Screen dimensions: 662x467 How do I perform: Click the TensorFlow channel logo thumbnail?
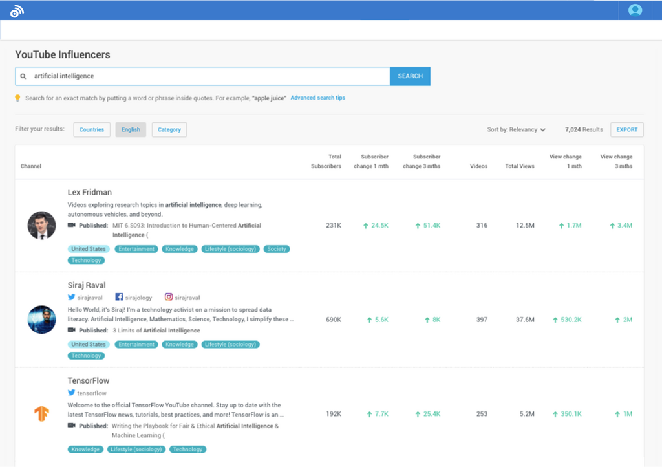click(41, 413)
